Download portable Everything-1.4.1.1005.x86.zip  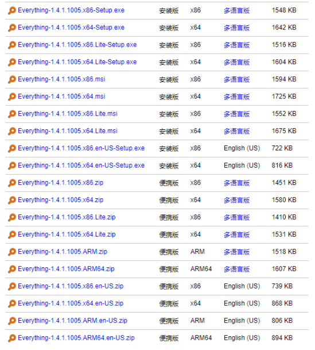(x=61, y=183)
